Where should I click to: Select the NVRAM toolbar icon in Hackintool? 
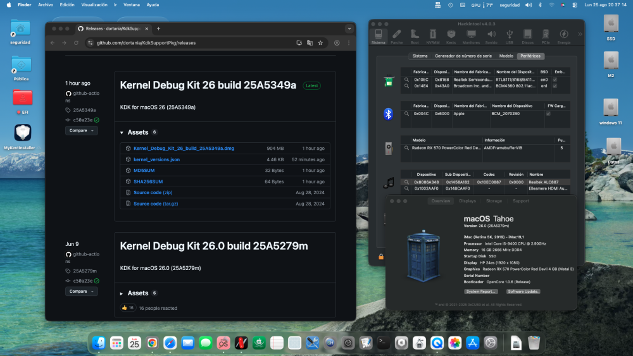pos(433,36)
